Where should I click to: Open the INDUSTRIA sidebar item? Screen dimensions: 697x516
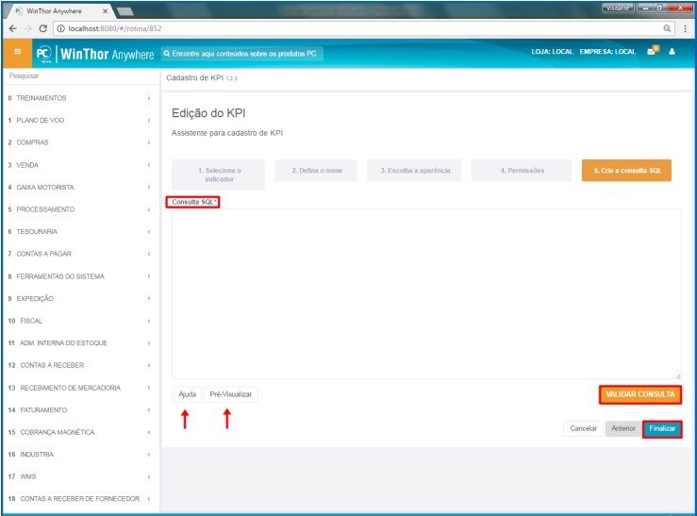click(x=80, y=455)
